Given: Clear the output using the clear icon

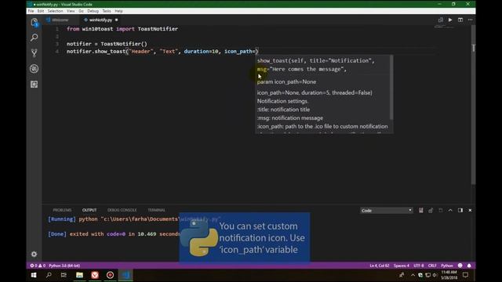Looking at the screenshot, I should click(420, 210).
